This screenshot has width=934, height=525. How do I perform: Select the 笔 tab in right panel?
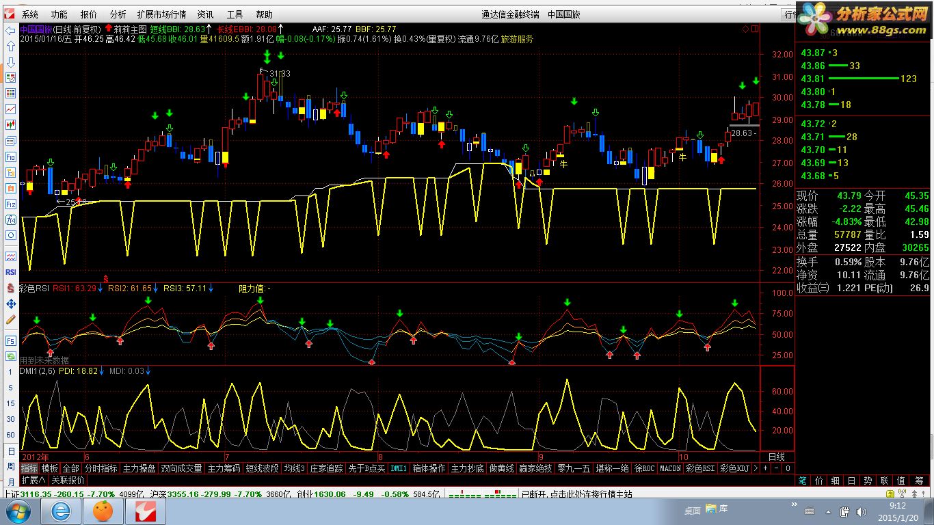click(x=803, y=481)
